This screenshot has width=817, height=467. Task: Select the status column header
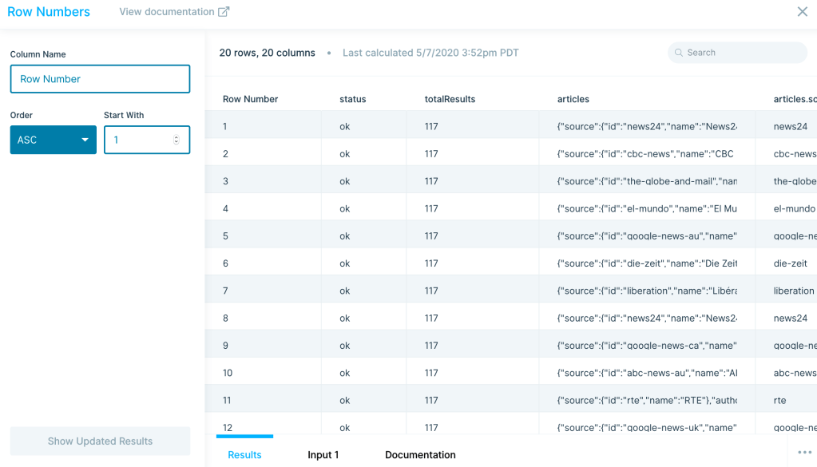point(352,99)
